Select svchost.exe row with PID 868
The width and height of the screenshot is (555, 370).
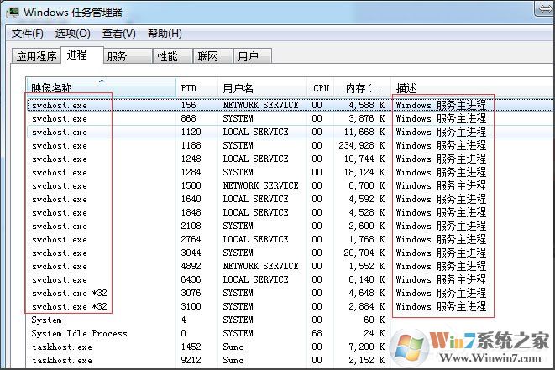[291, 118]
